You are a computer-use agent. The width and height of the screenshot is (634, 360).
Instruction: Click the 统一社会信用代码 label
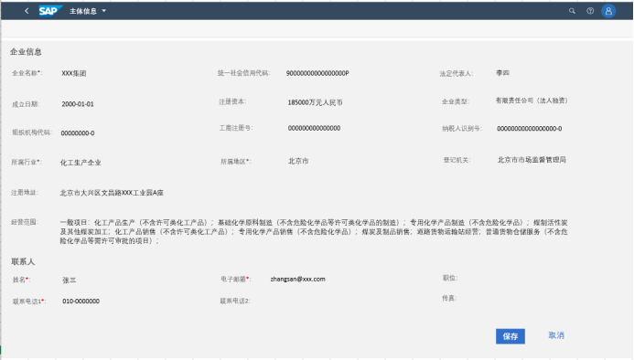coord(244,73)
